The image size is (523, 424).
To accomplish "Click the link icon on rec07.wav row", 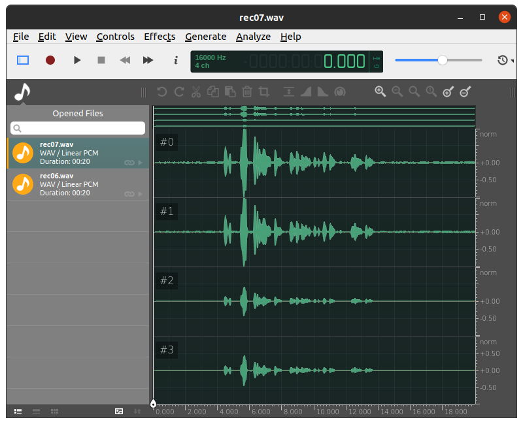I will 129,163.
